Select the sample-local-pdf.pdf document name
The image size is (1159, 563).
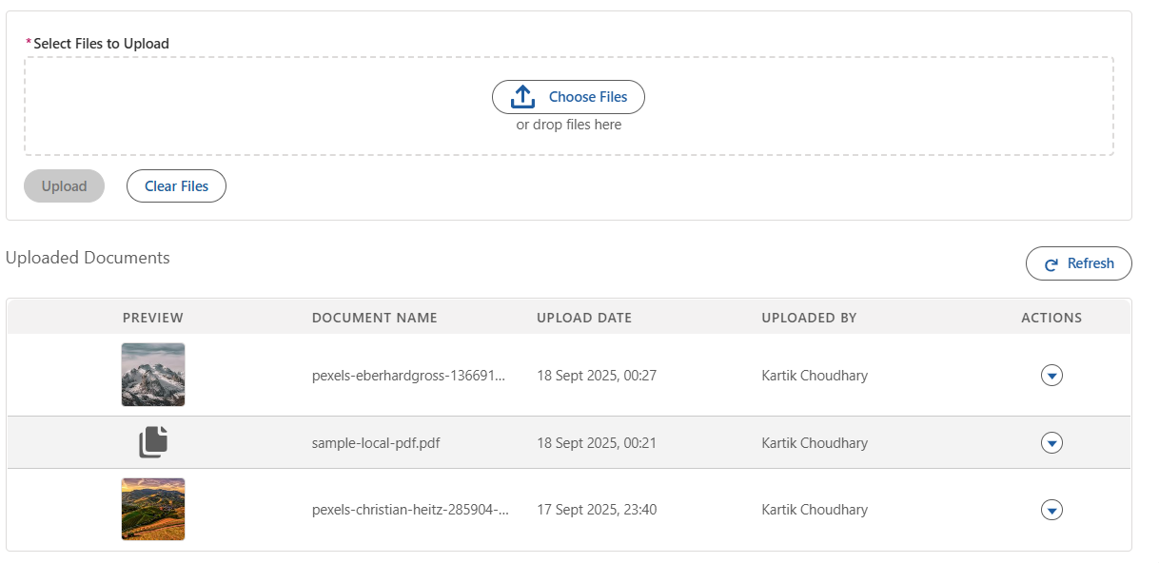(376, 443)
